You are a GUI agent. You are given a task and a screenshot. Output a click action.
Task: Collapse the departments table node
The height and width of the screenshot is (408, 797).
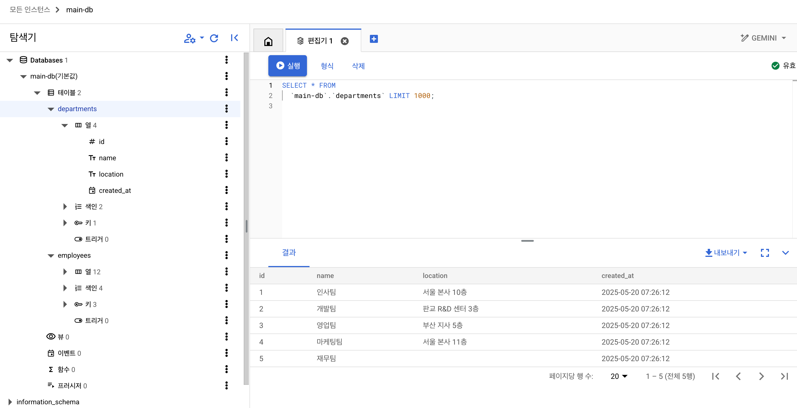click(51, 109)
